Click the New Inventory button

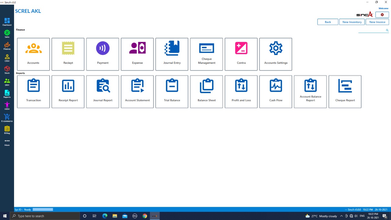pyautogui.click(x=352, y=22)
